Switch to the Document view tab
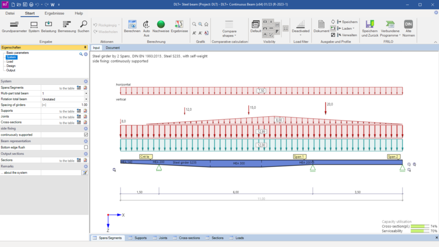 click(113, 48)
